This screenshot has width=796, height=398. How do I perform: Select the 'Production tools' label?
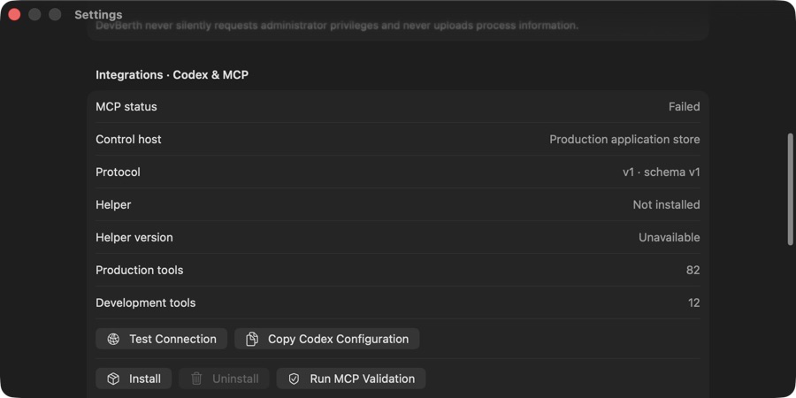coord(140,270)
